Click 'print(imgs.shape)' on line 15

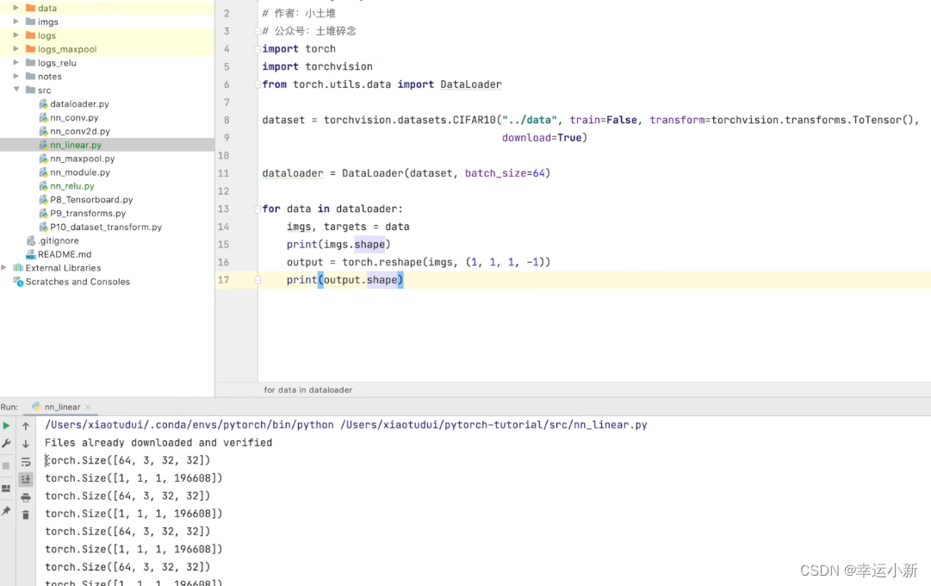[x=338, y=244]
